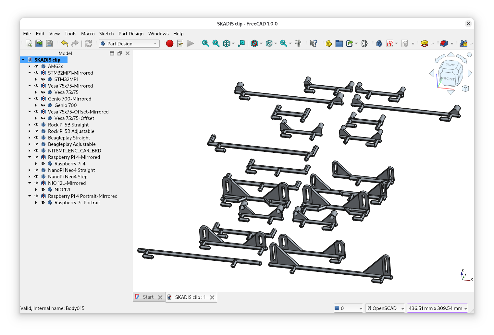Image resolution: width=494 pixels, height=335 pixels.
Task: Click the dimensions display 436.51 mm button
Action: click(x=437, y=308)
